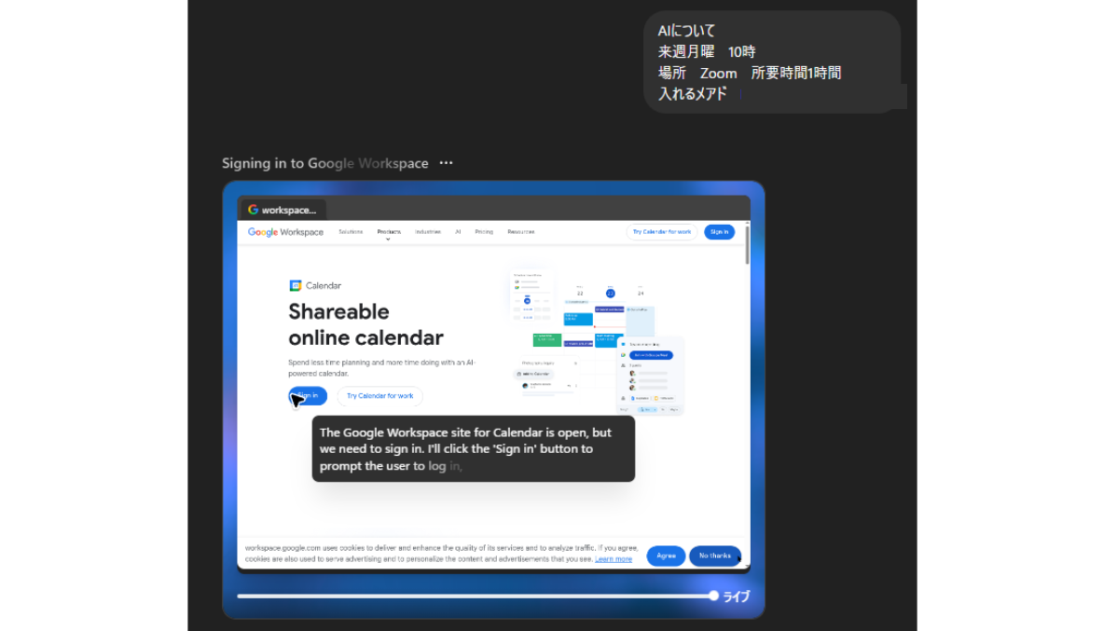Open the AI nav item
The image size is (1117, 631).
tap(458, 232)
